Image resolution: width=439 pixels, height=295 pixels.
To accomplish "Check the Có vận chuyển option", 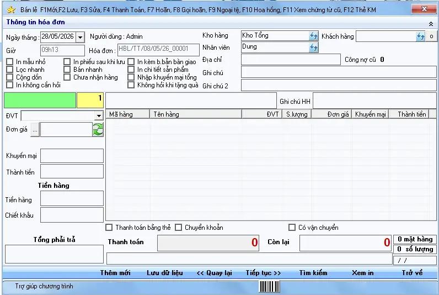I will pos(292,228).
